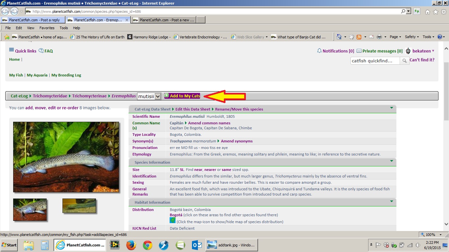Open IE settings gear icon
Image resolution: width=449 pixels, height=252 pixels.
(444, 12)
